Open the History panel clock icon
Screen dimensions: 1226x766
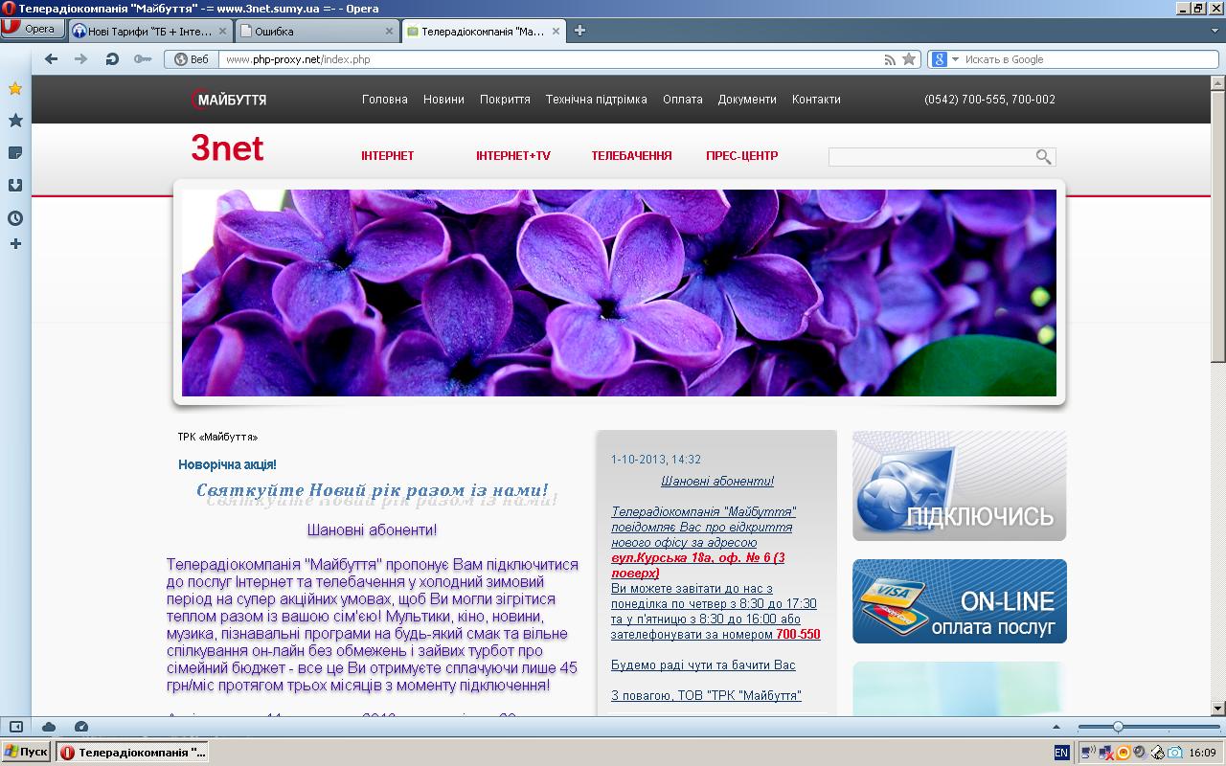pos(15,218)
